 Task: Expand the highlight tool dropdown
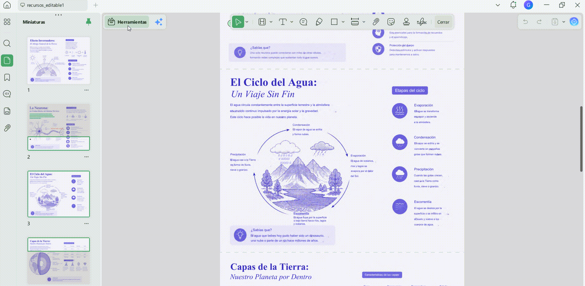(x=271, y=22)
